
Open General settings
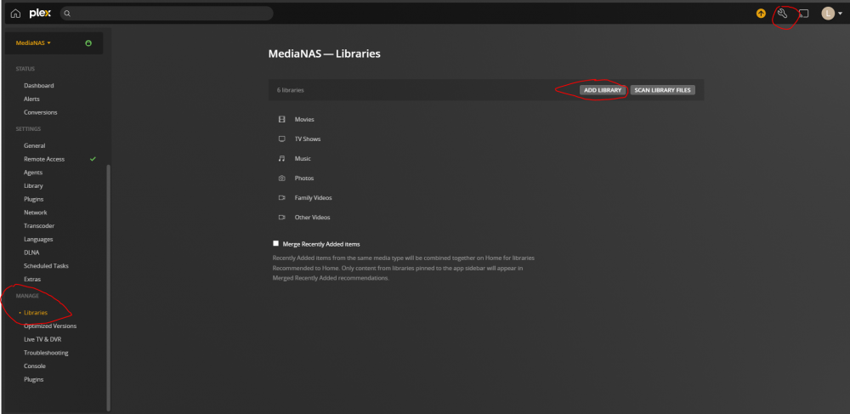pyautogui.click(x=34, y=145)
